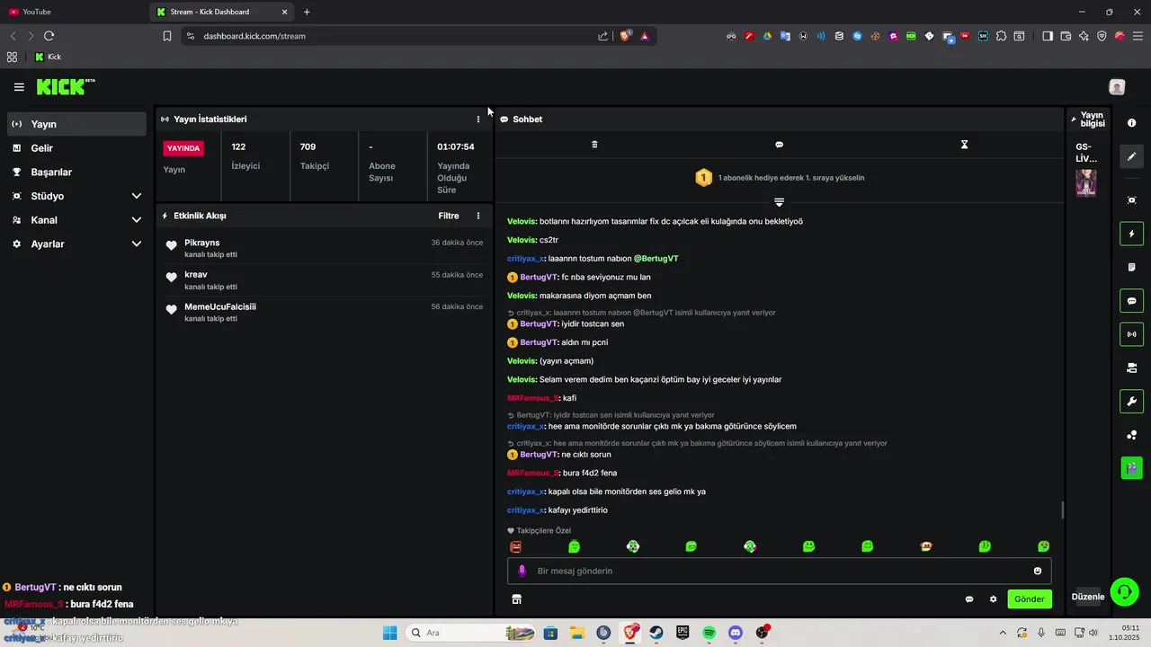The height and width of the screenshot is (647, 1151).
Task: Expand the Ayarlar sidebar section
Action: coord(76,244)
